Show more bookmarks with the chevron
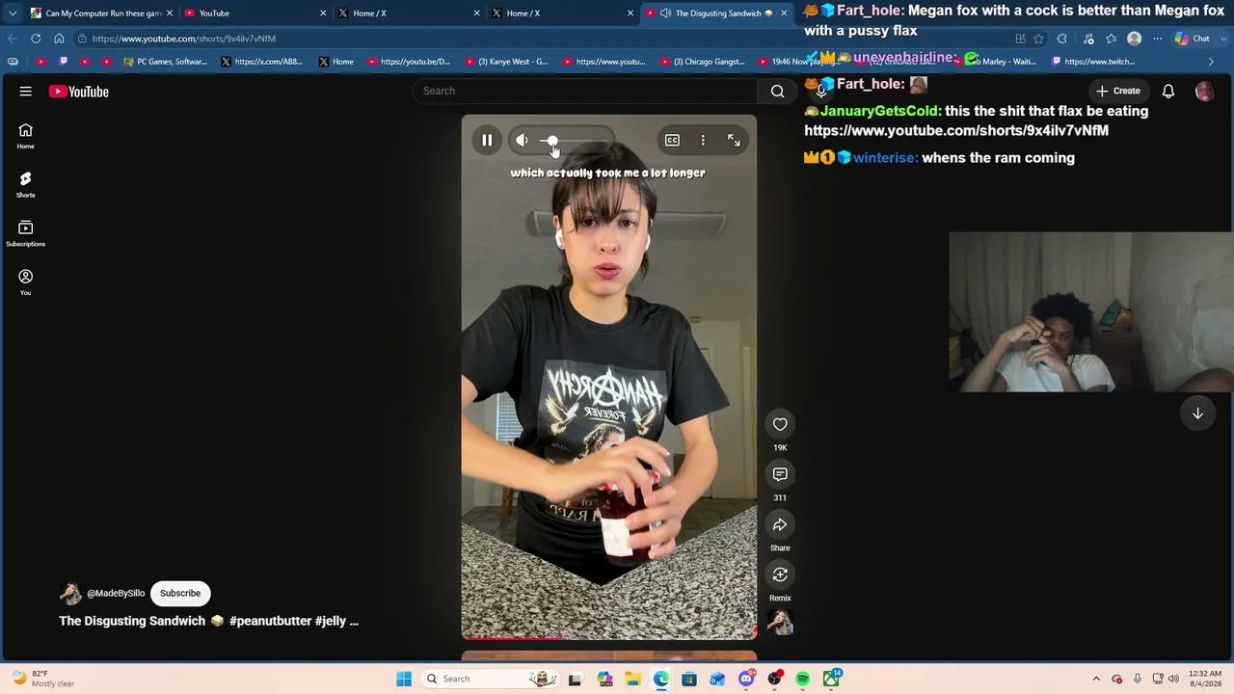Screen dimensions: 1234x694 pyautogui.click(x=1211, y=62)
